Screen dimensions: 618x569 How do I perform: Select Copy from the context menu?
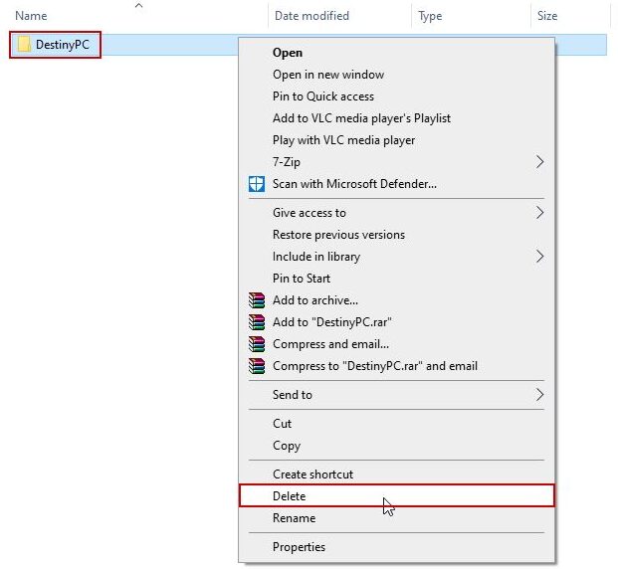[x=396, y=446]
